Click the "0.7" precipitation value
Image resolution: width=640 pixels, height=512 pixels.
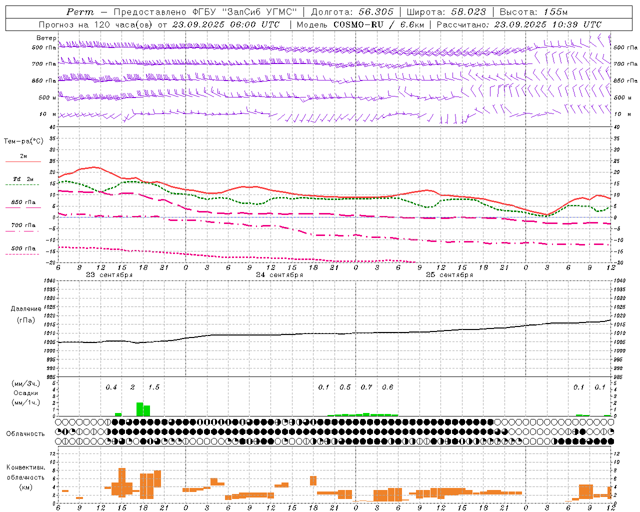point(366,387)
